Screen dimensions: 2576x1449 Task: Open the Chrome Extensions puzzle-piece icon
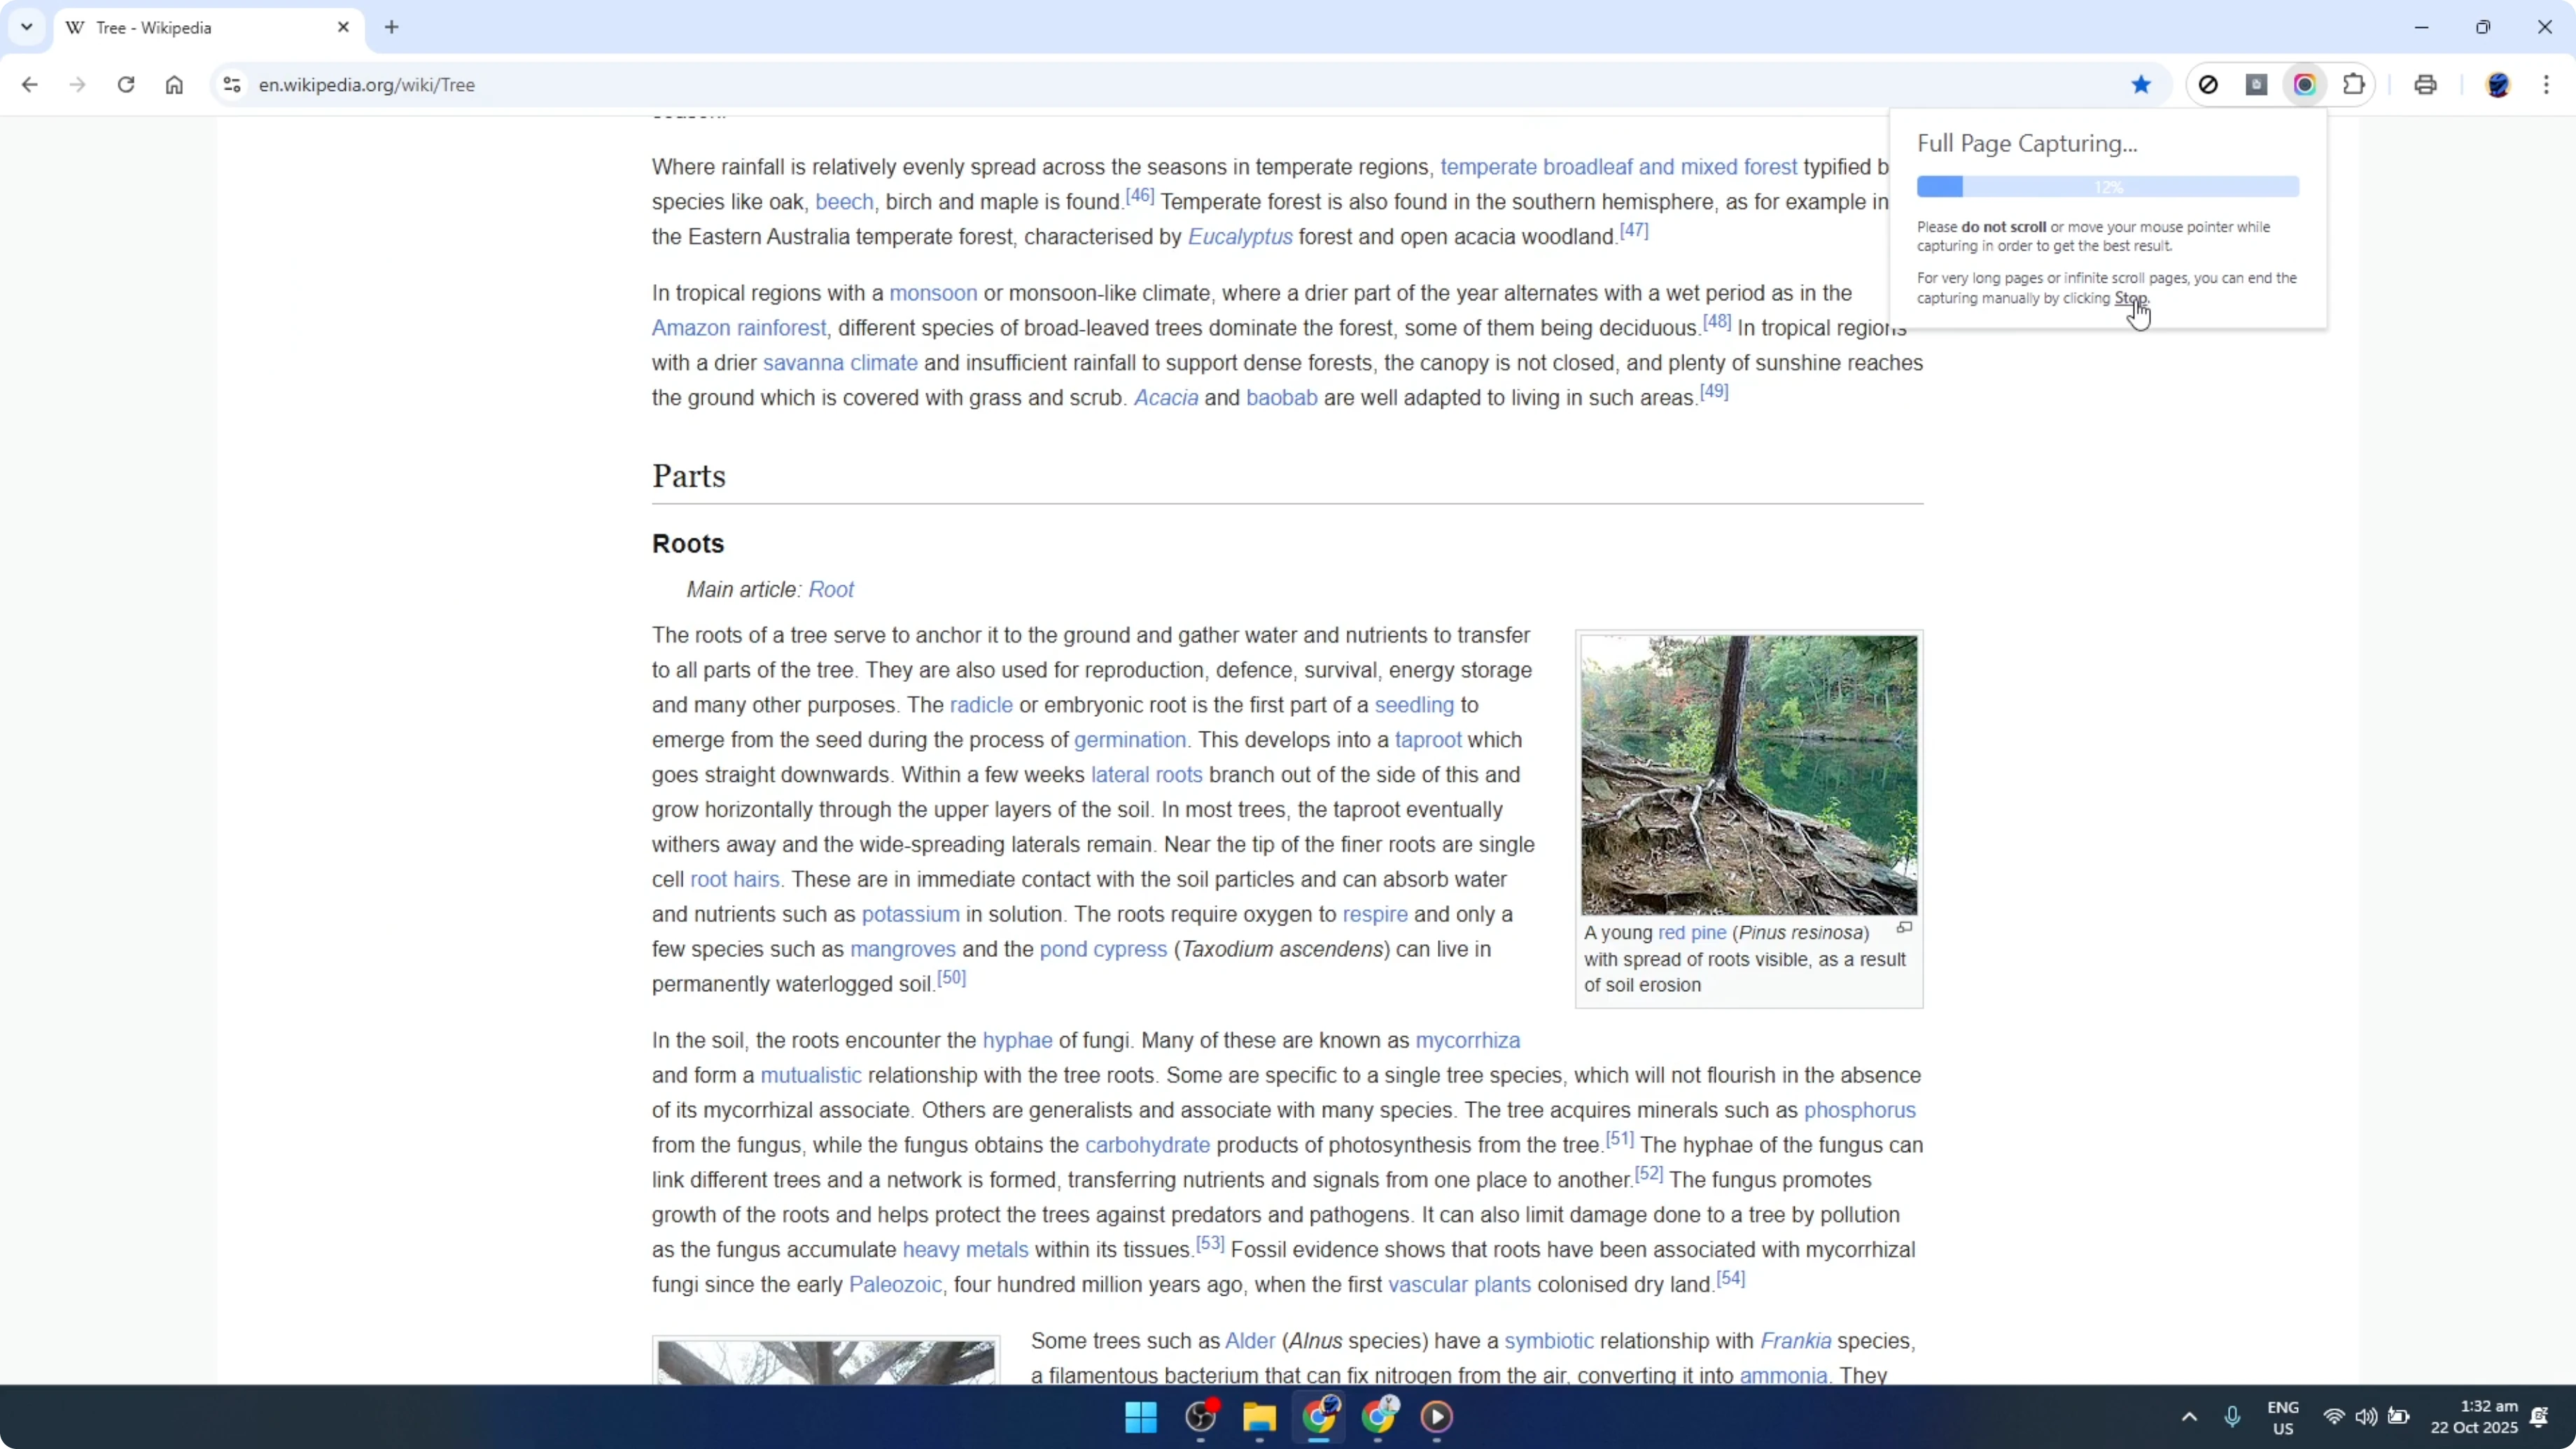[x=2354, y=84]
